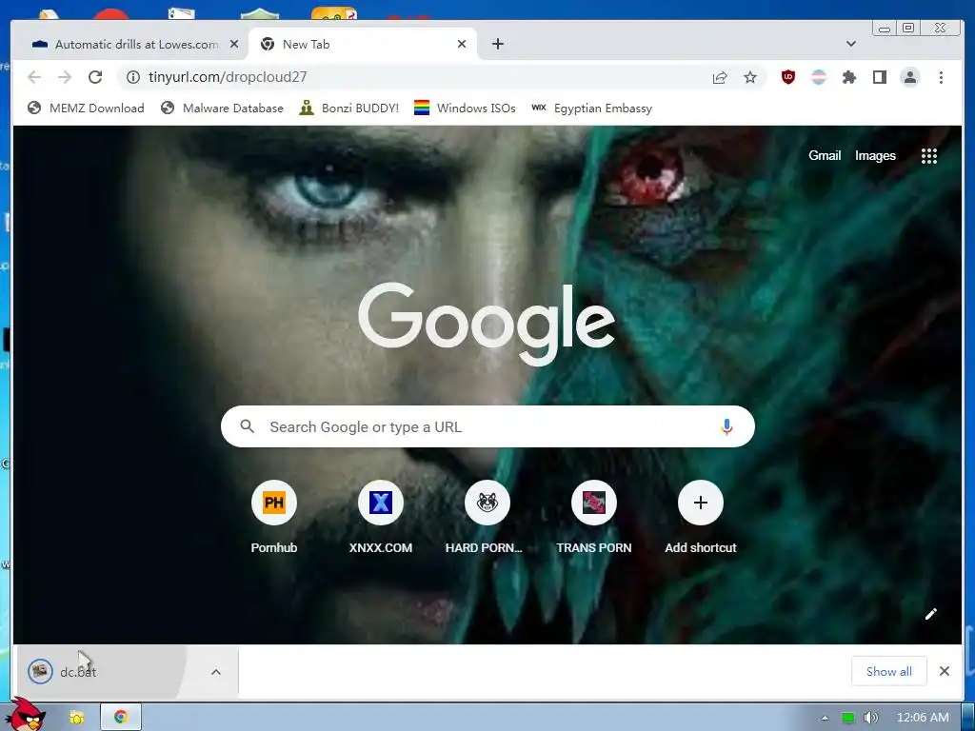Show all downloads
The height and width of the screenshot is (731, 975).
coord(888,671)
